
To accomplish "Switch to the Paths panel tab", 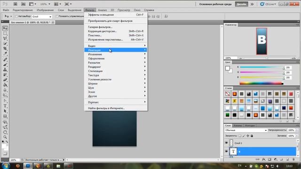I will [250, 125].
